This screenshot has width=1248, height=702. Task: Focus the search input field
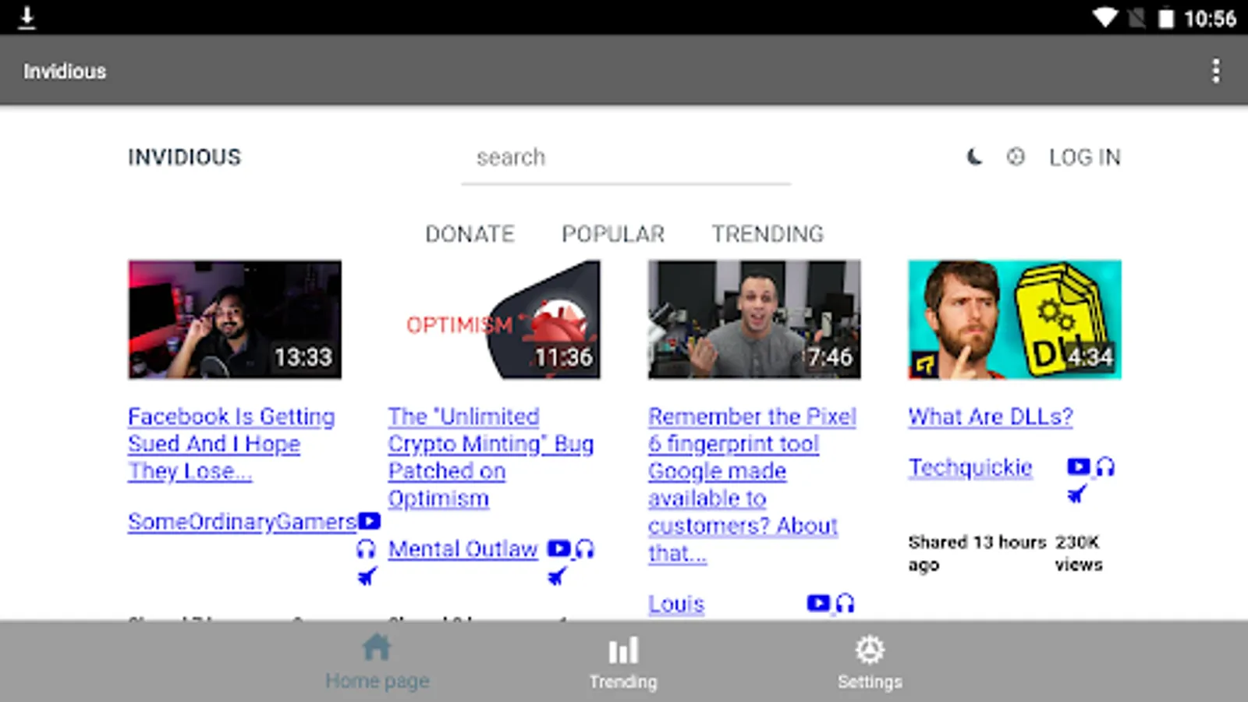pyautogui.click(x=626, y=158)
